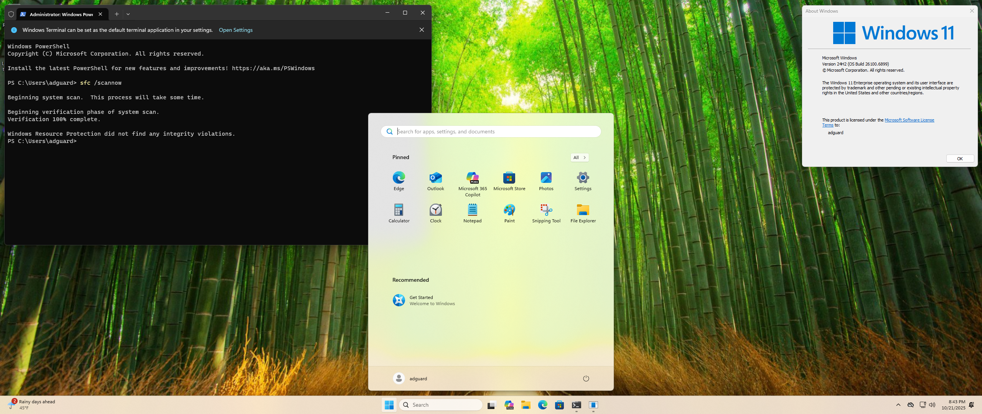
Task: Select the Administrator: Windows PowerShell tab
Action: tap(61, 14)
